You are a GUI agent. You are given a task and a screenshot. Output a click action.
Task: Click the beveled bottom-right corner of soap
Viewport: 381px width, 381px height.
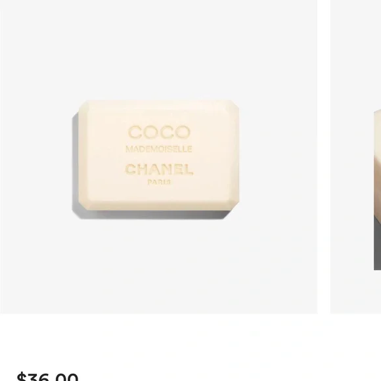(234, 204)
